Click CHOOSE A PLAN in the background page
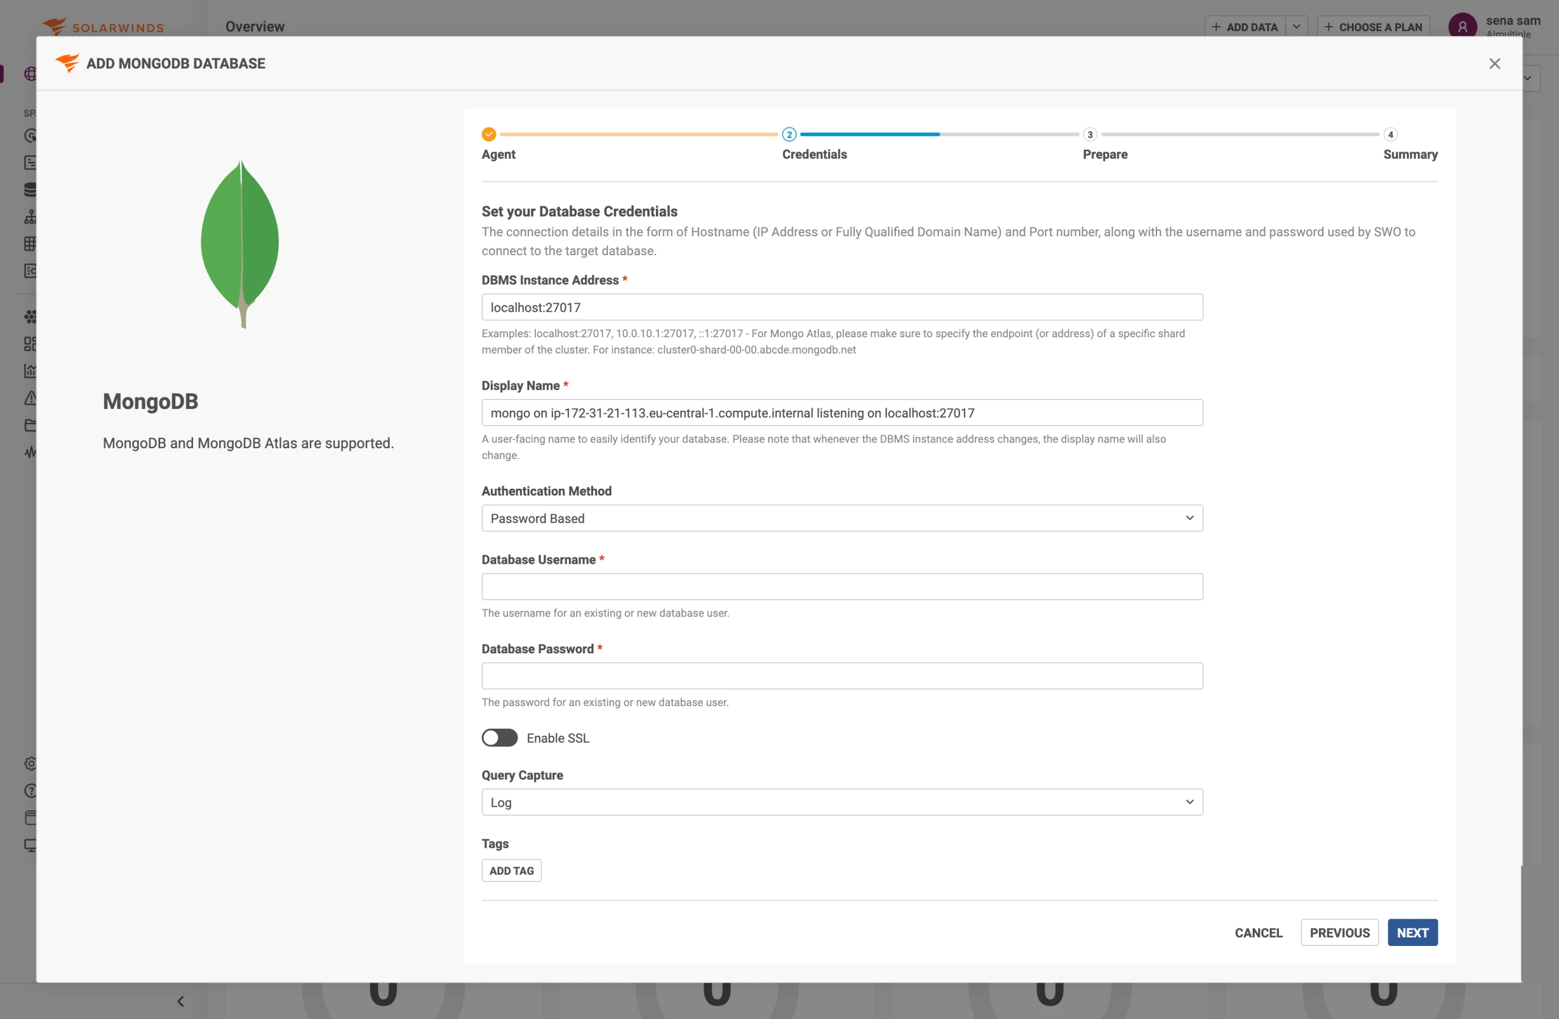The image size is (1559, 1019). (x=1373, y=27)
